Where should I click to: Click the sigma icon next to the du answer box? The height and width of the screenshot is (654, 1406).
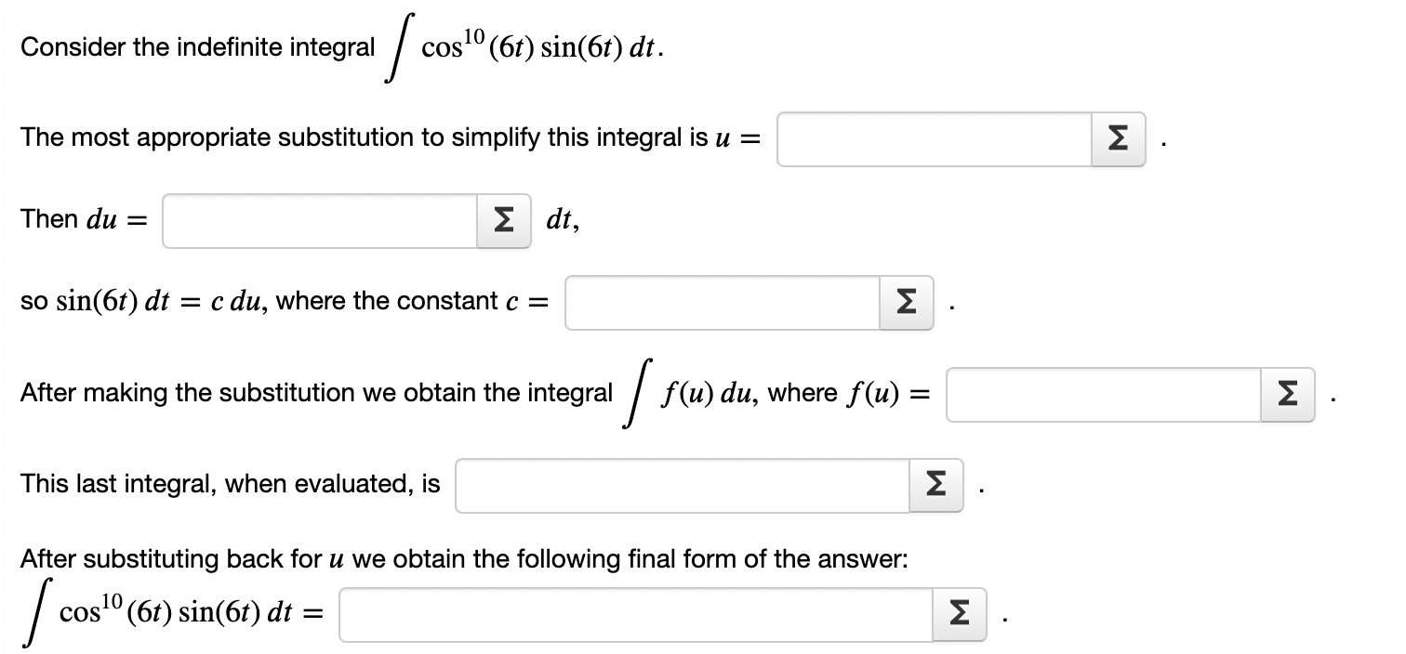[x=502, y=220]
